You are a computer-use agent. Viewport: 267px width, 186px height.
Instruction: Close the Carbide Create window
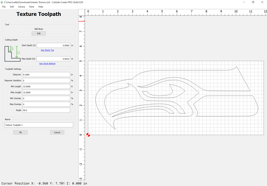click(262, 2)
